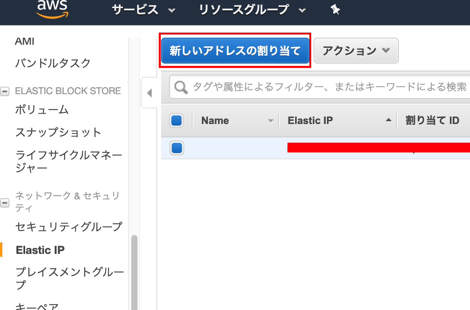Viewport: 470px width, 310px height.
Task: Open セキュリティグループ in the sidebar
Action: pos(69,226)
